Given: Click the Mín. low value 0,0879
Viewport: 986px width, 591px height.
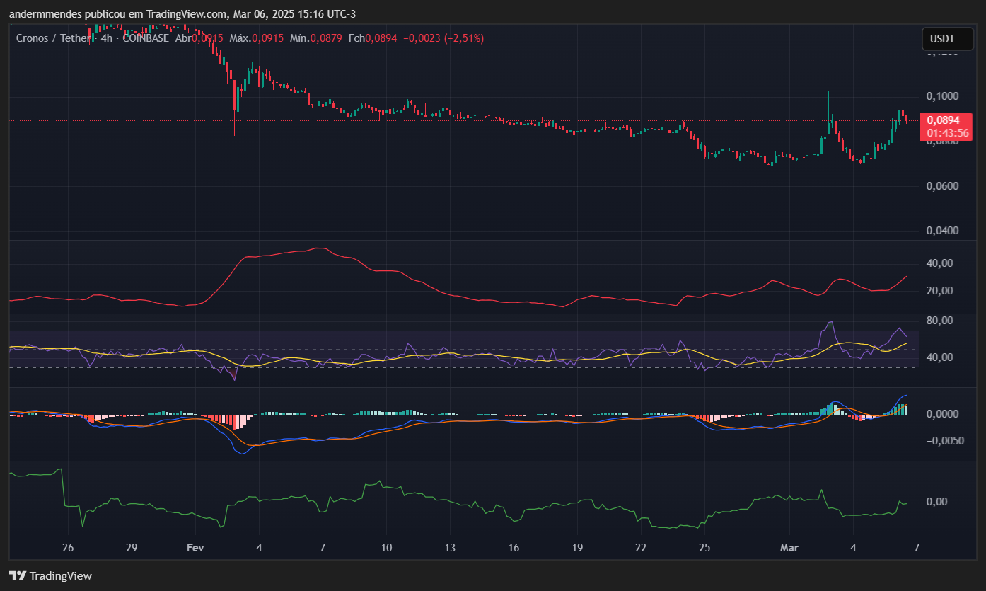Looking at the screenshot, I should click(327, 38).
